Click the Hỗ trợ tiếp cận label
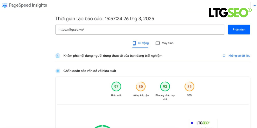Screen dimensions: 257x128 point(141,95)
